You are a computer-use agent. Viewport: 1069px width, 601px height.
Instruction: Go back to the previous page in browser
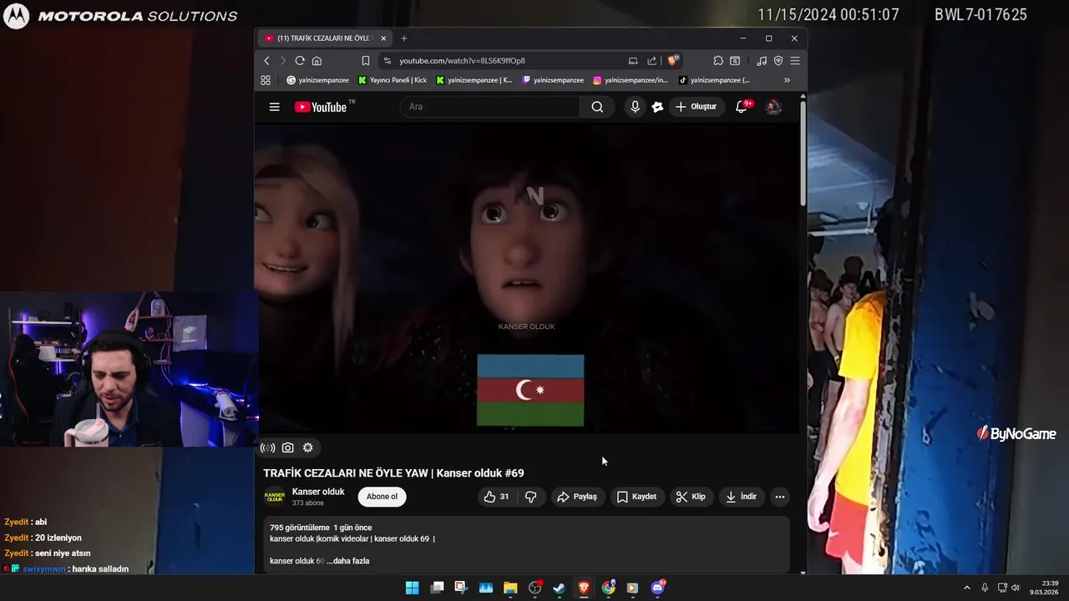point(267,61)
